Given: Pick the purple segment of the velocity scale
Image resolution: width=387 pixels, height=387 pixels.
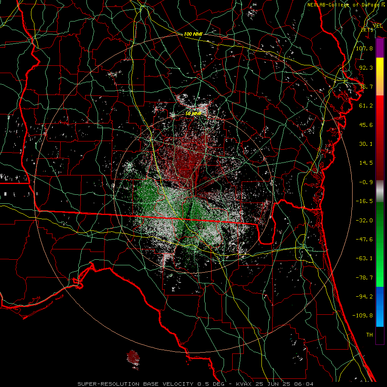Looking at the screenshot, I should 380,48.
